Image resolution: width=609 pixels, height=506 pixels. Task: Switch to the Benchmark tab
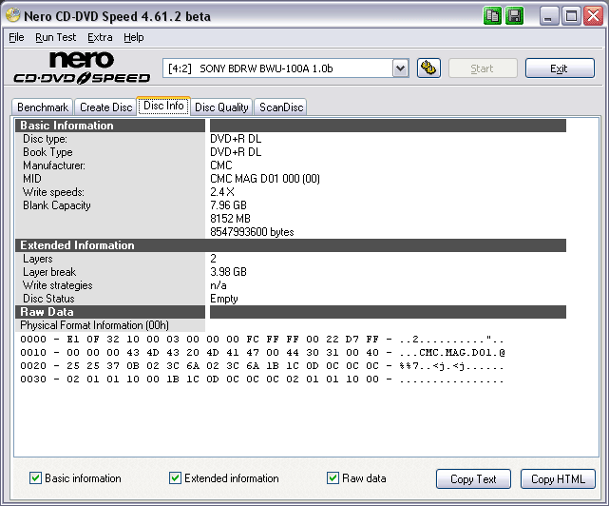tap(43, 107)
